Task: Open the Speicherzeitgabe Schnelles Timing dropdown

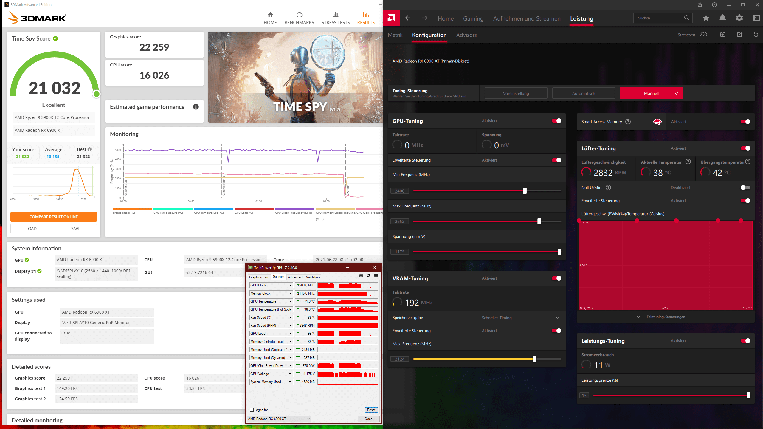Action: coord(521,318)
